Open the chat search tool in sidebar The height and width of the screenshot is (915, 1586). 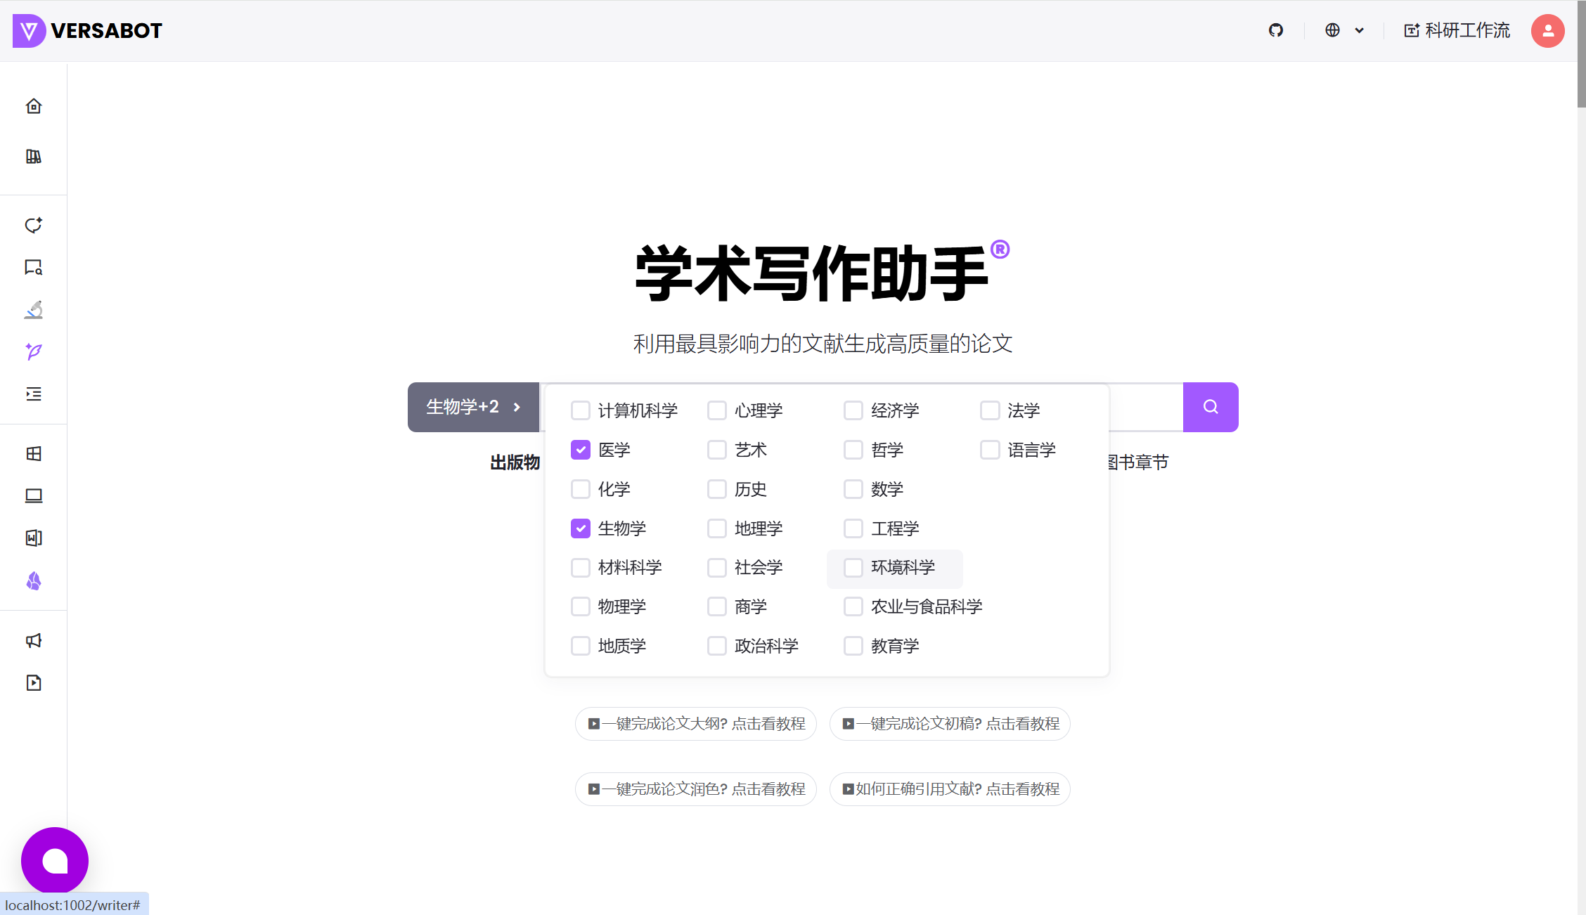pos(33,268)
